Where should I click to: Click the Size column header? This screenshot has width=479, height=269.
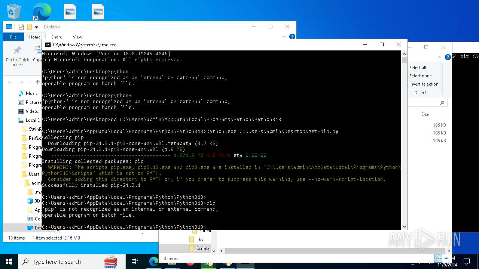[425, 114]
